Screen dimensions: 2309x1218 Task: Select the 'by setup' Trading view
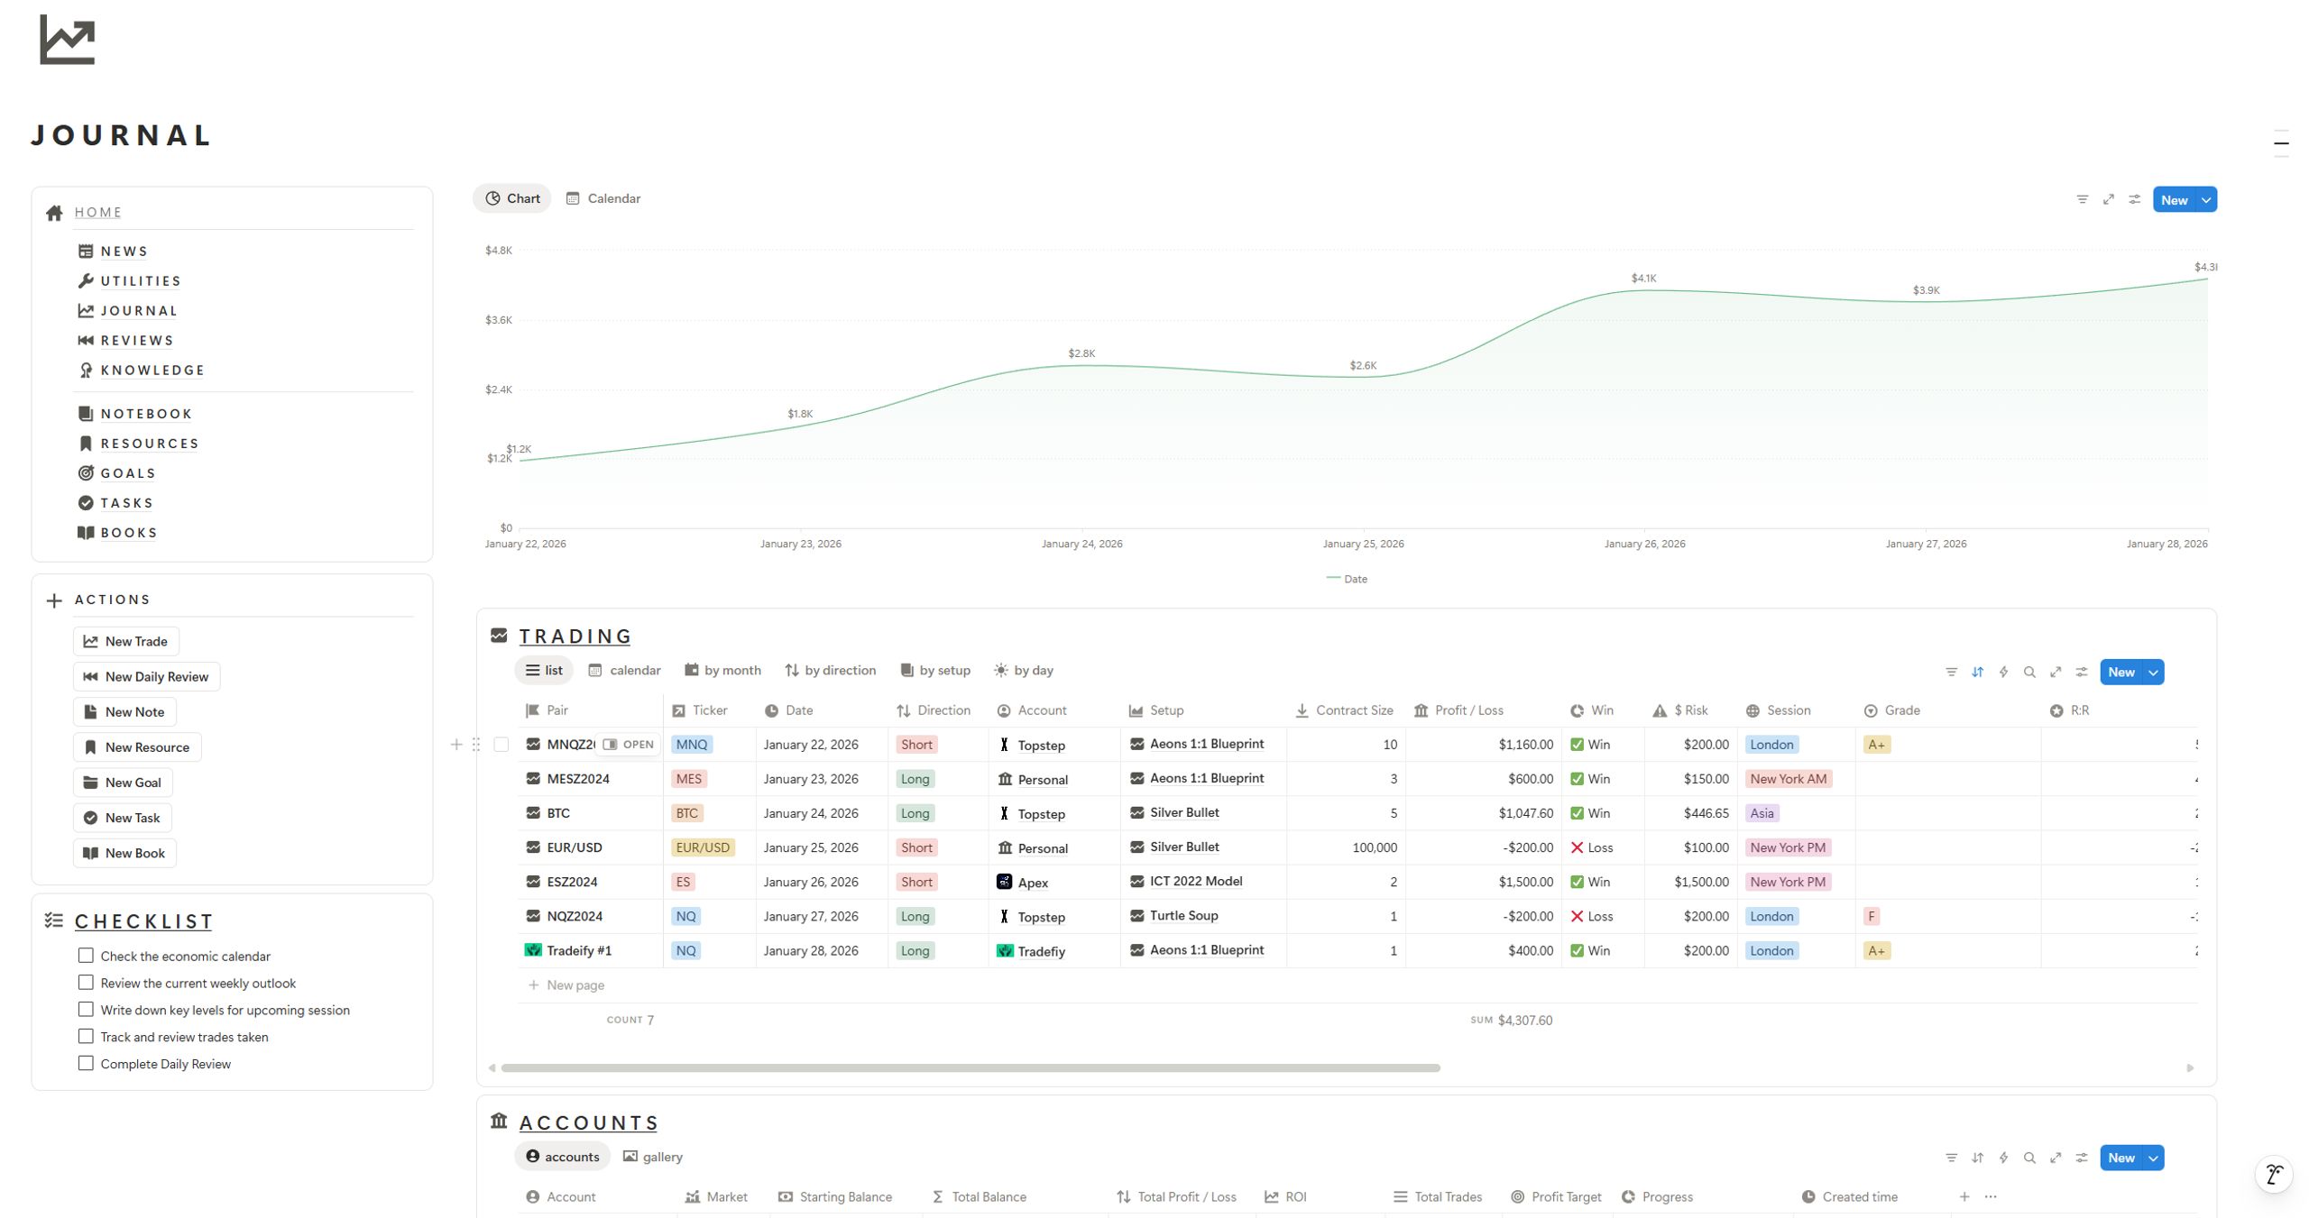click(x=935, y=671)
